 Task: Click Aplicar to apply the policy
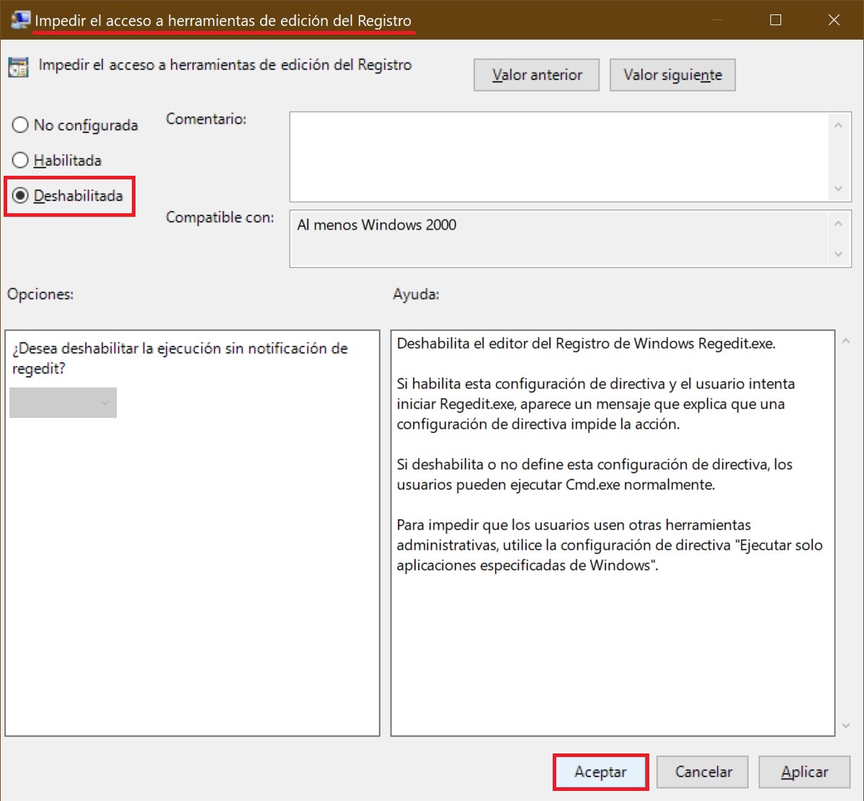click(x=804, y=771)
